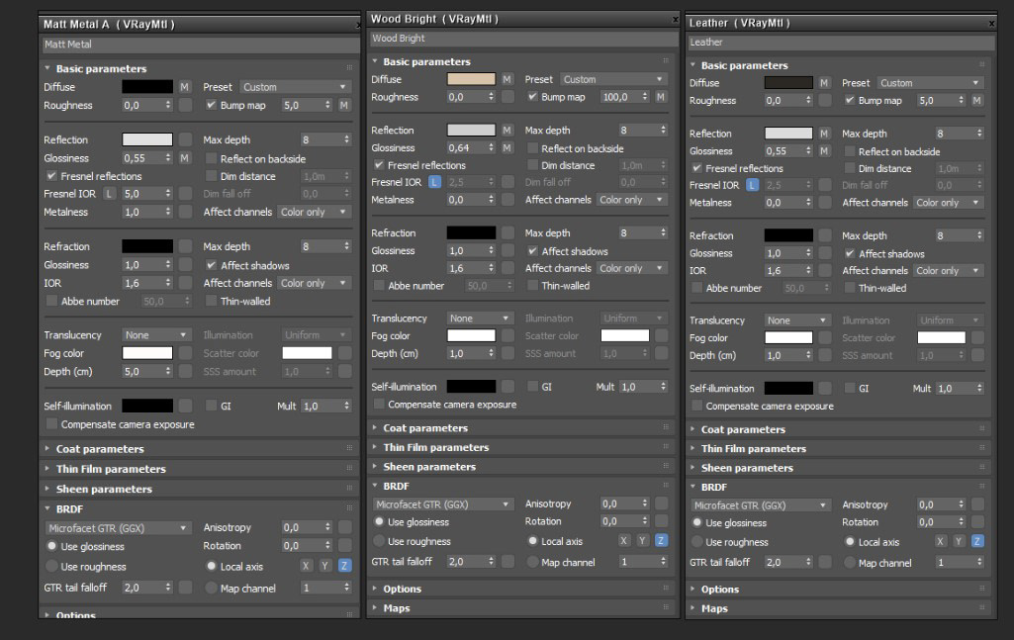Click IOR value field in Leather panel

pos(784,270)
